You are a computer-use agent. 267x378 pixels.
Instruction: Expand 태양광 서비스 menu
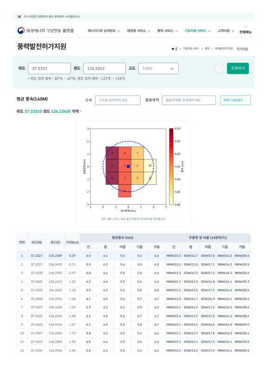point(138,31)
